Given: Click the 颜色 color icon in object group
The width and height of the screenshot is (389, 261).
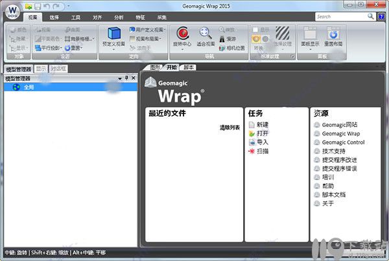Looking at the screenshot, I should tap(13, 30).
